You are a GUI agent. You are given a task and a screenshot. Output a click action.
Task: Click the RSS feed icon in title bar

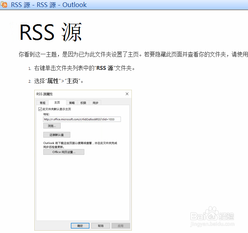click(4, 5)
